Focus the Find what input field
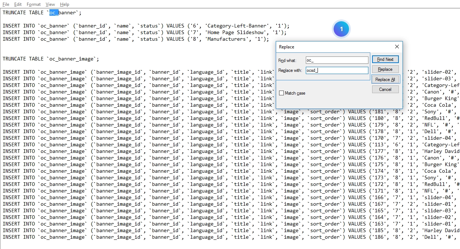This screenshot has width=460, height=249. [x=337, y=60]
